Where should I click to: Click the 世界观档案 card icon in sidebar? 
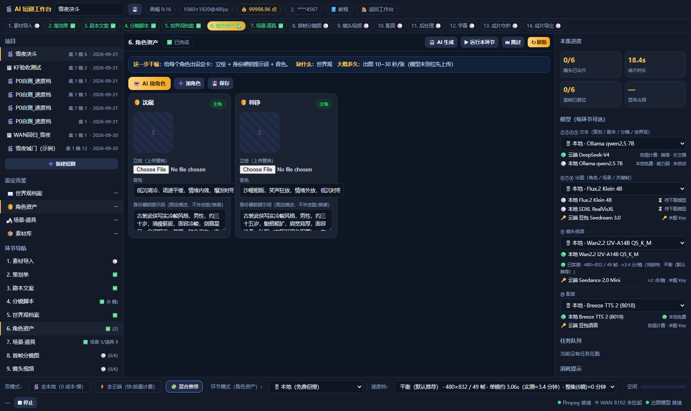tap(10, 194)
